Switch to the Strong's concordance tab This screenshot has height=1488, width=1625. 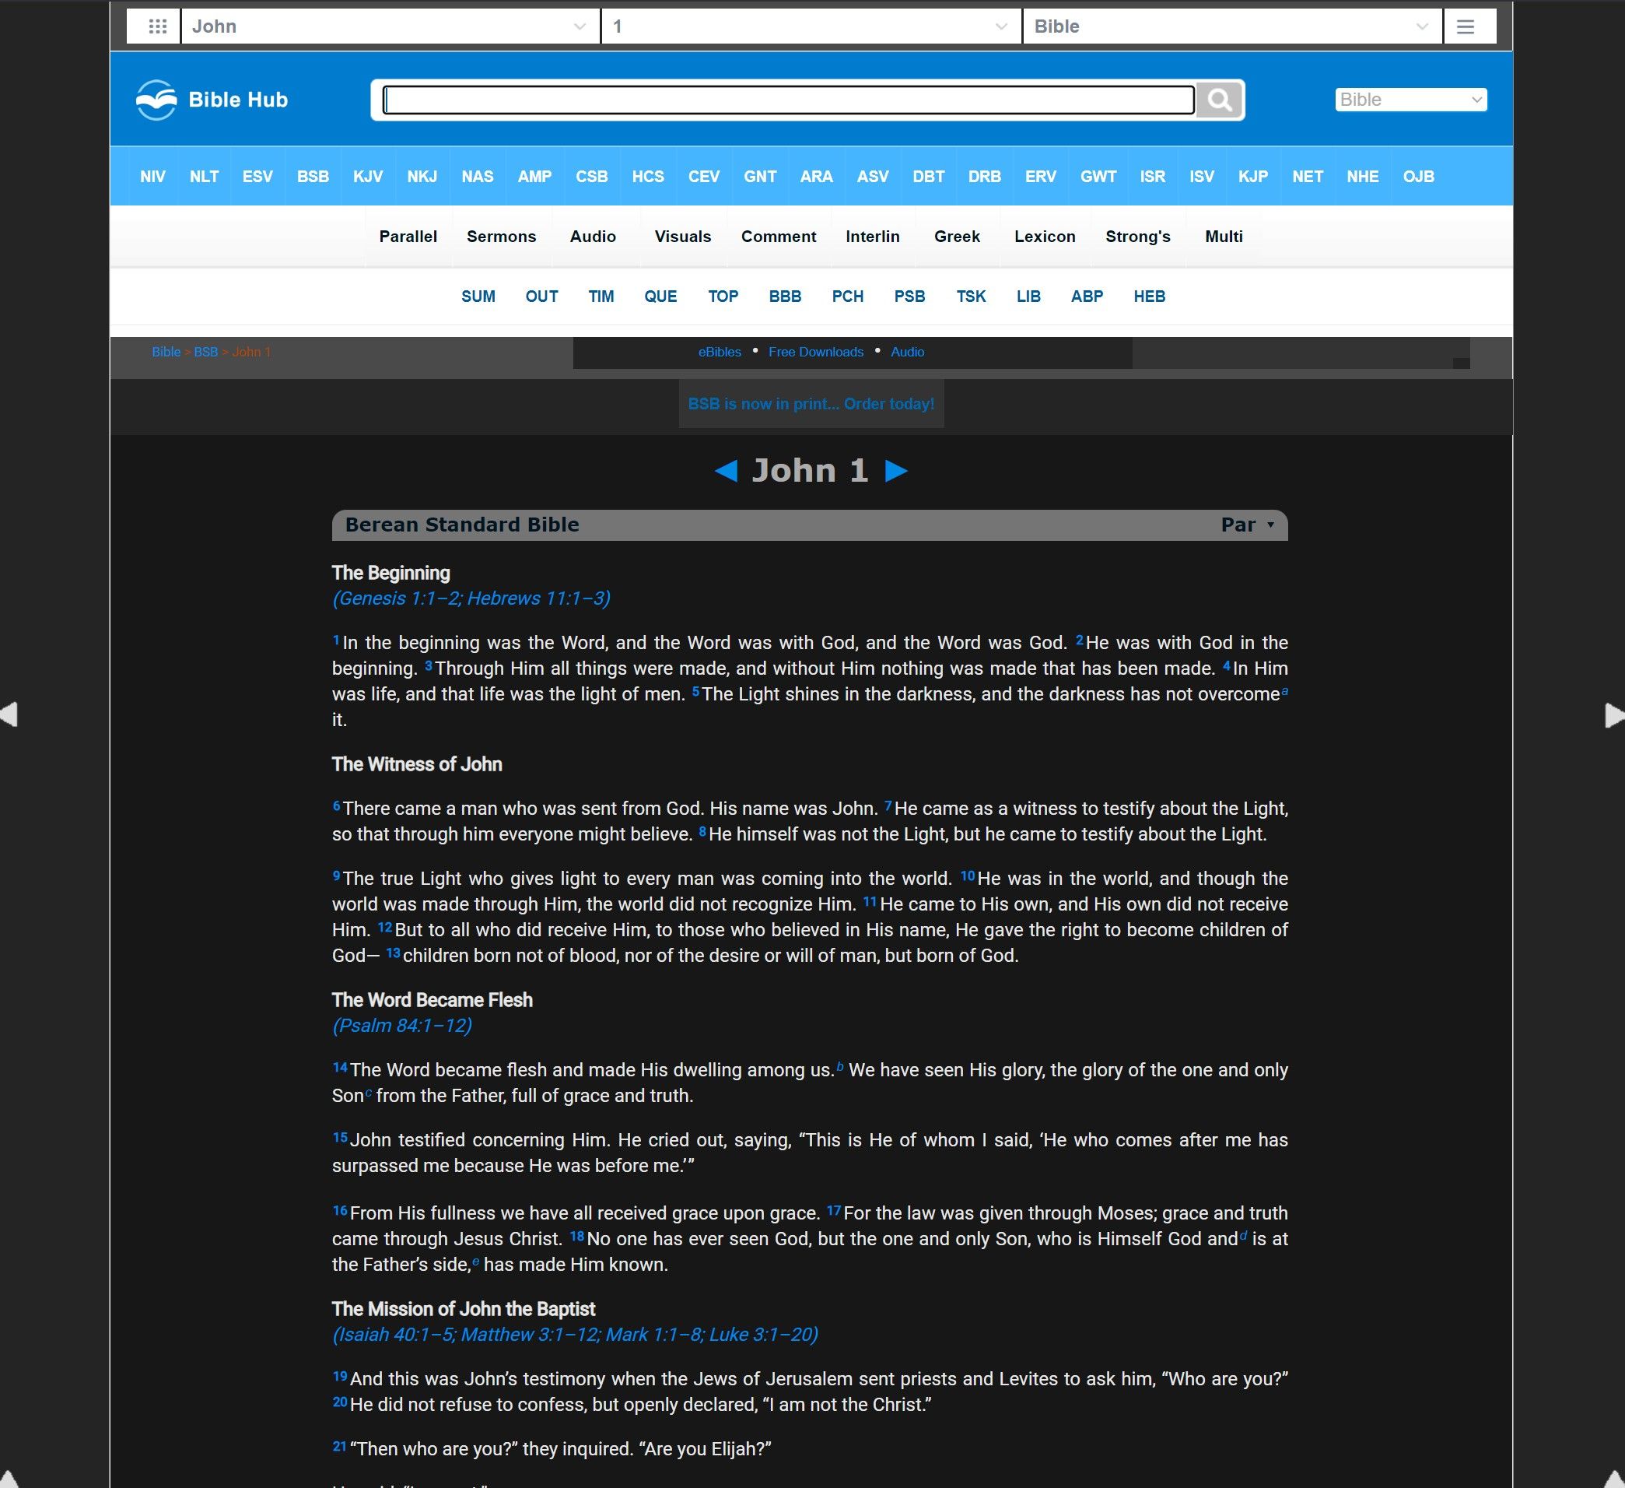tap(1138, 237)
